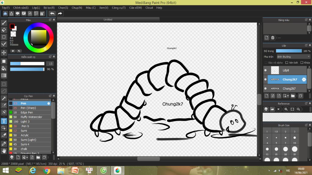Viewport: 312px width, 175px height.
Task: Choose the Move tool
Action: coord(4,53)
